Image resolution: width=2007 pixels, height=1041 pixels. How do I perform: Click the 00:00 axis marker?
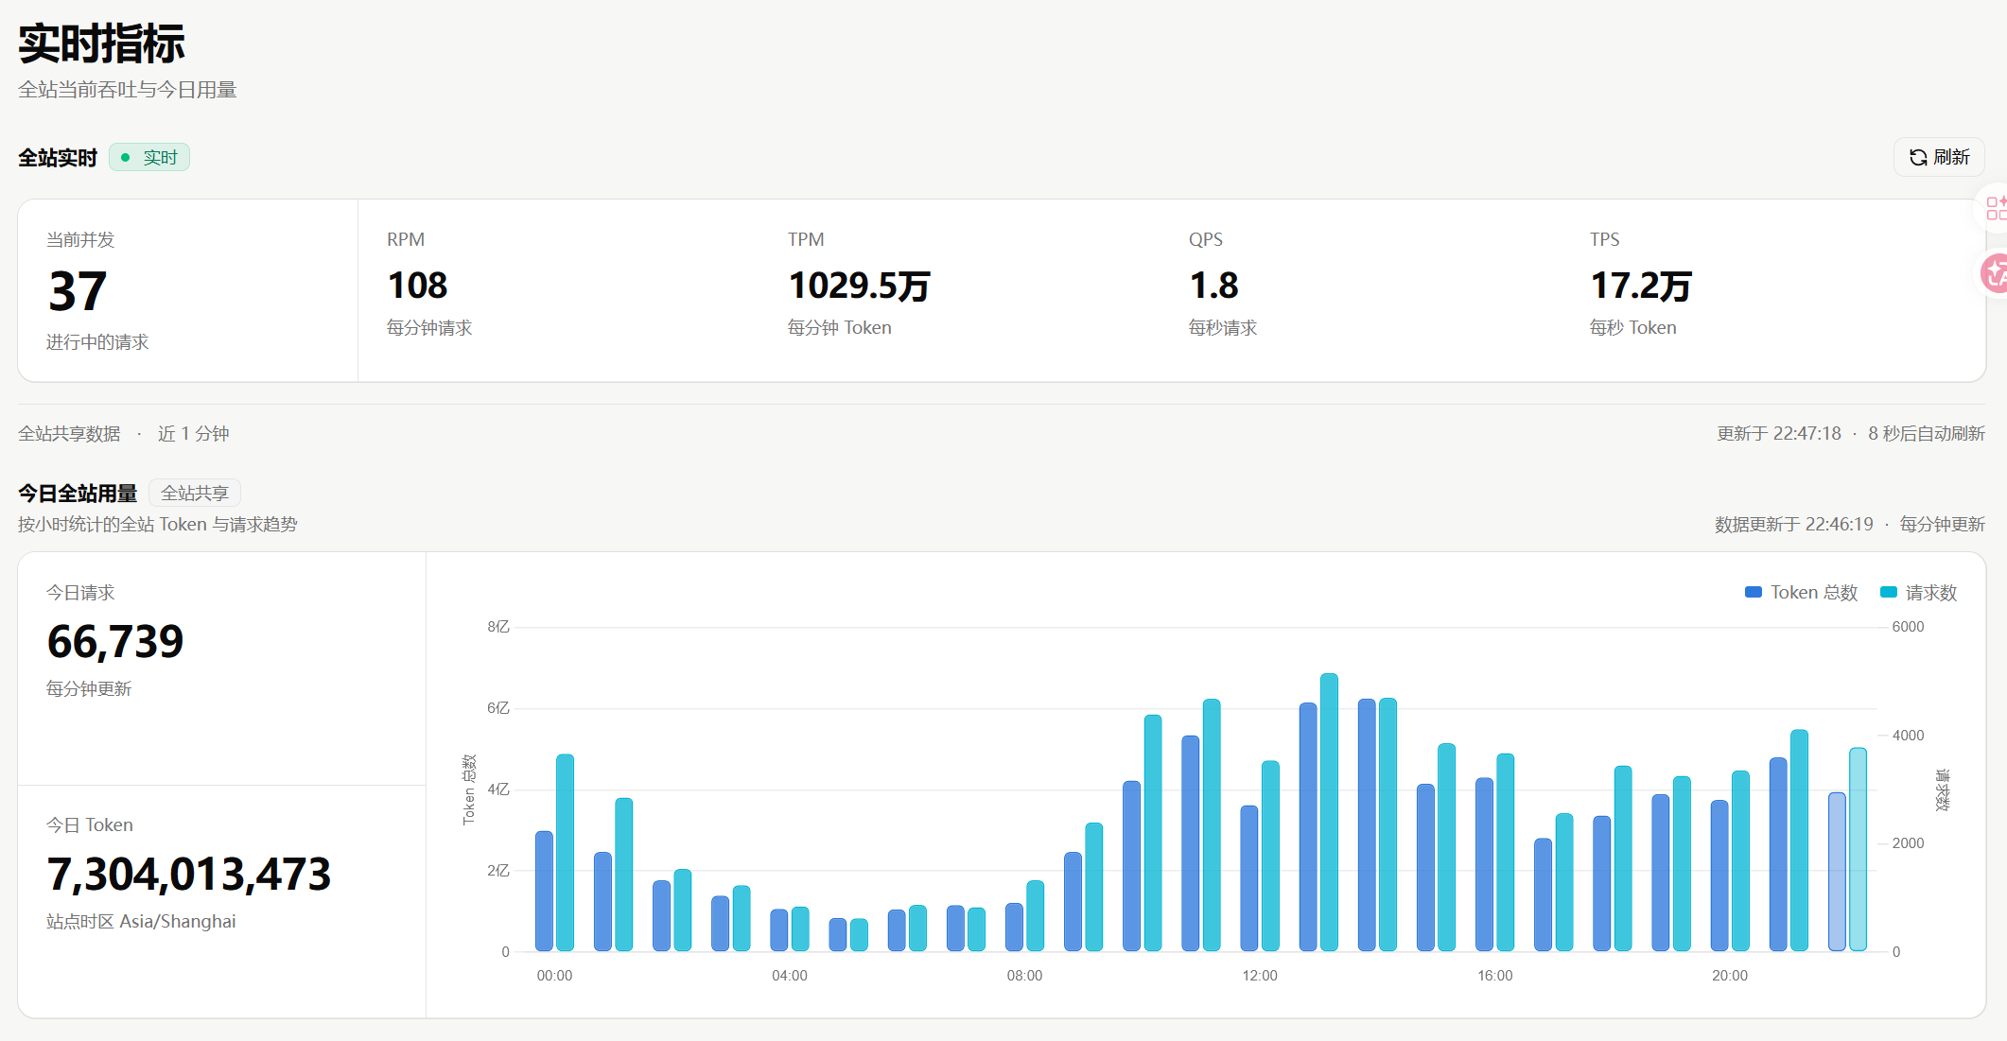tap(554, 976)
